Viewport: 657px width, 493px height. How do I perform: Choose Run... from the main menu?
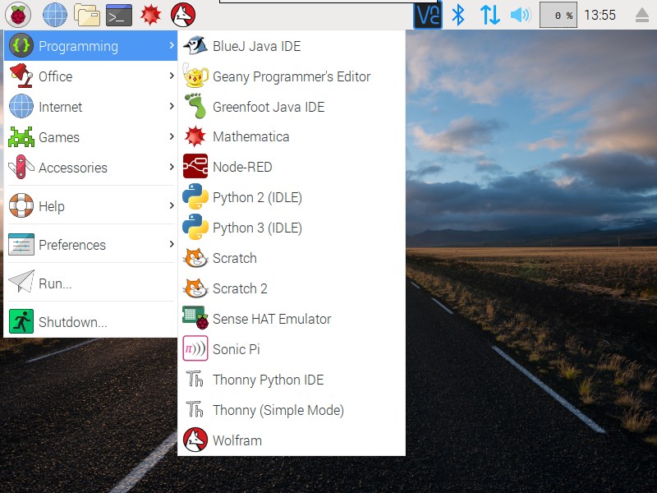click(90, 283)
